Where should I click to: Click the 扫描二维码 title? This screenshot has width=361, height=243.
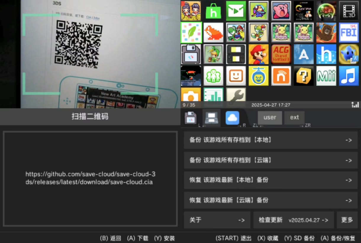pyautogui.click(x=90, y=116)
